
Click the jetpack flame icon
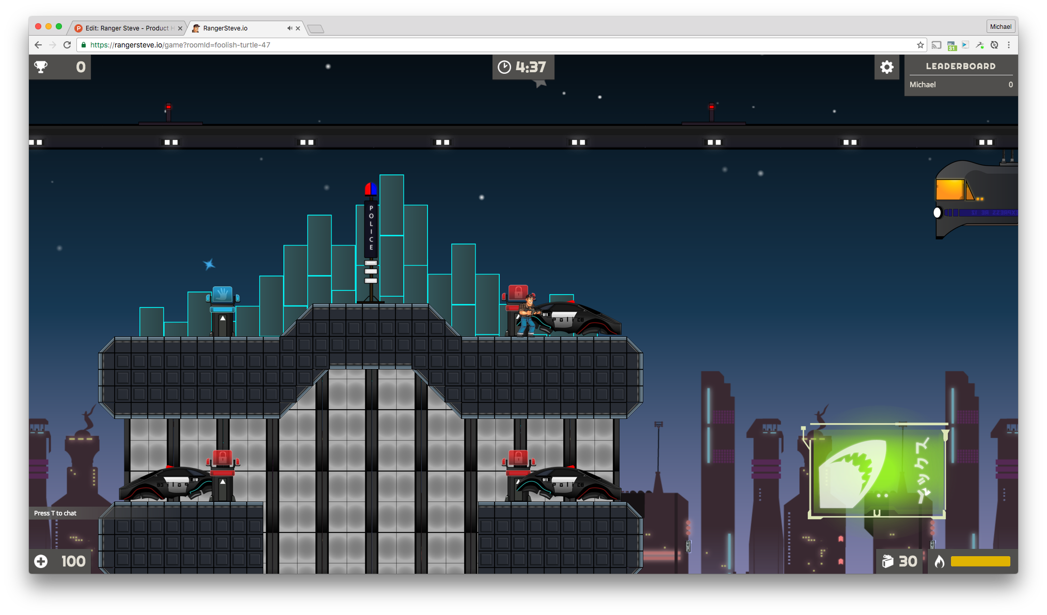(940, 561)
